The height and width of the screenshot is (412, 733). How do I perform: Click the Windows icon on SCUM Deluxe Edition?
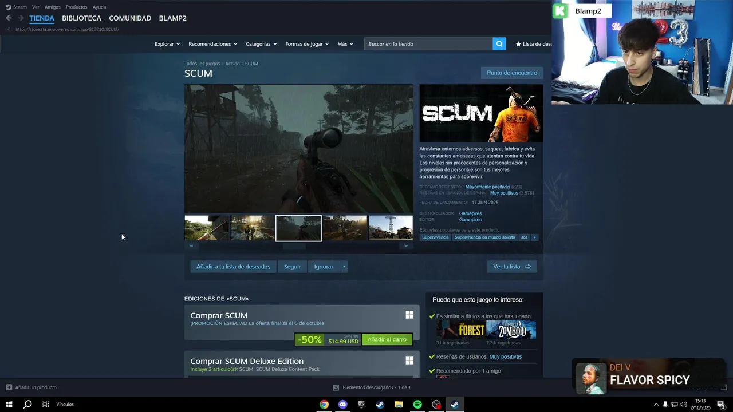409,360
